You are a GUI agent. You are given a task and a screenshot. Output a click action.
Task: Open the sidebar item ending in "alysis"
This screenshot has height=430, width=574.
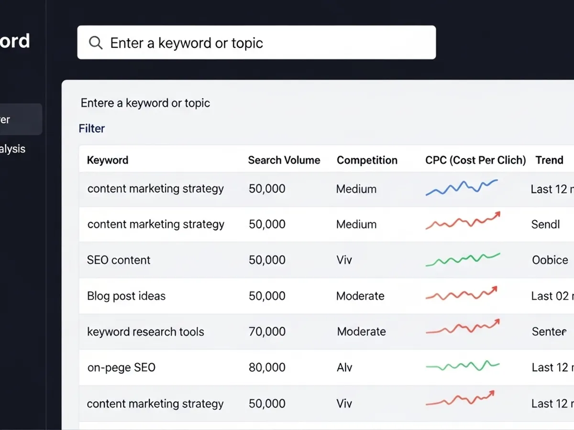pyautogui.click(x=13, y=149)
